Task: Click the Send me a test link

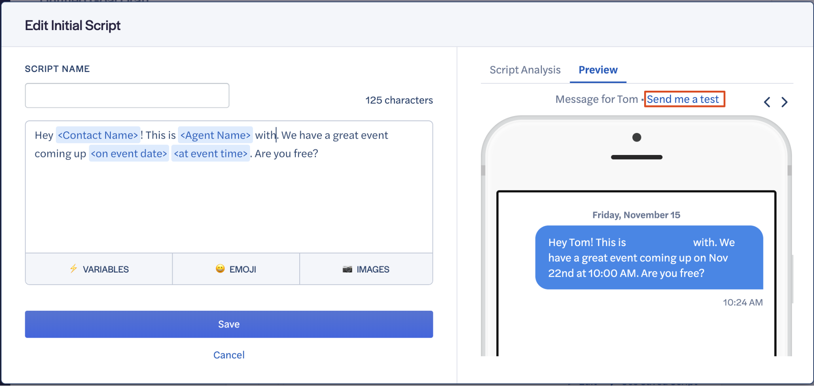Action: 683,99
